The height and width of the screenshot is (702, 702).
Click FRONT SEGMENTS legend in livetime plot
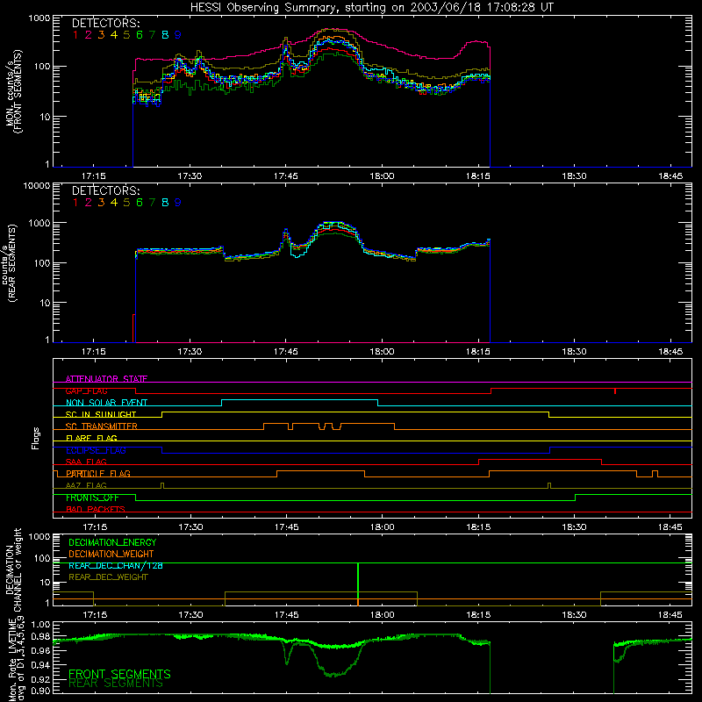[119, 674]
